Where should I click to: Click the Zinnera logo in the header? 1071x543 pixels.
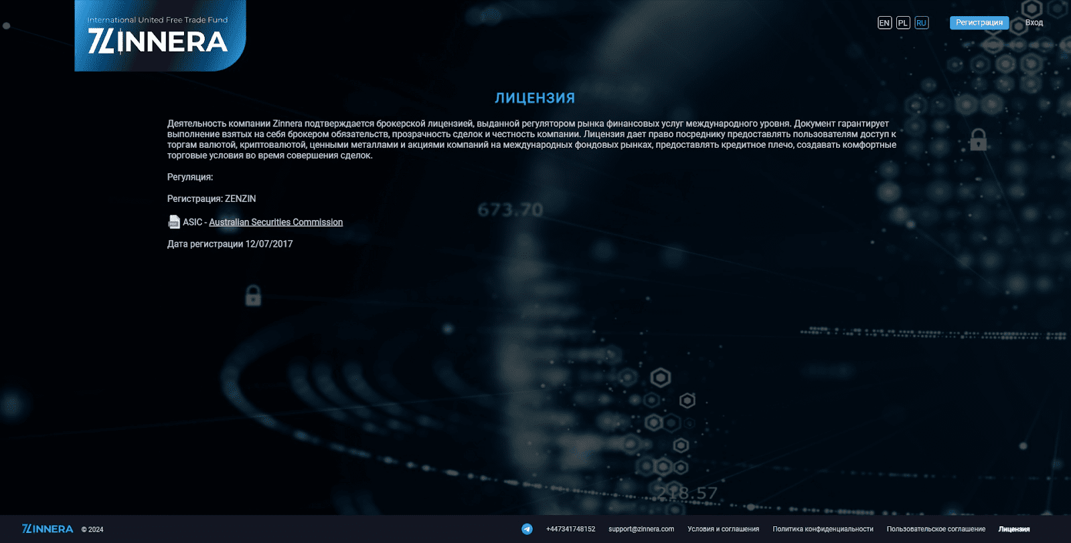click(160, 35)
